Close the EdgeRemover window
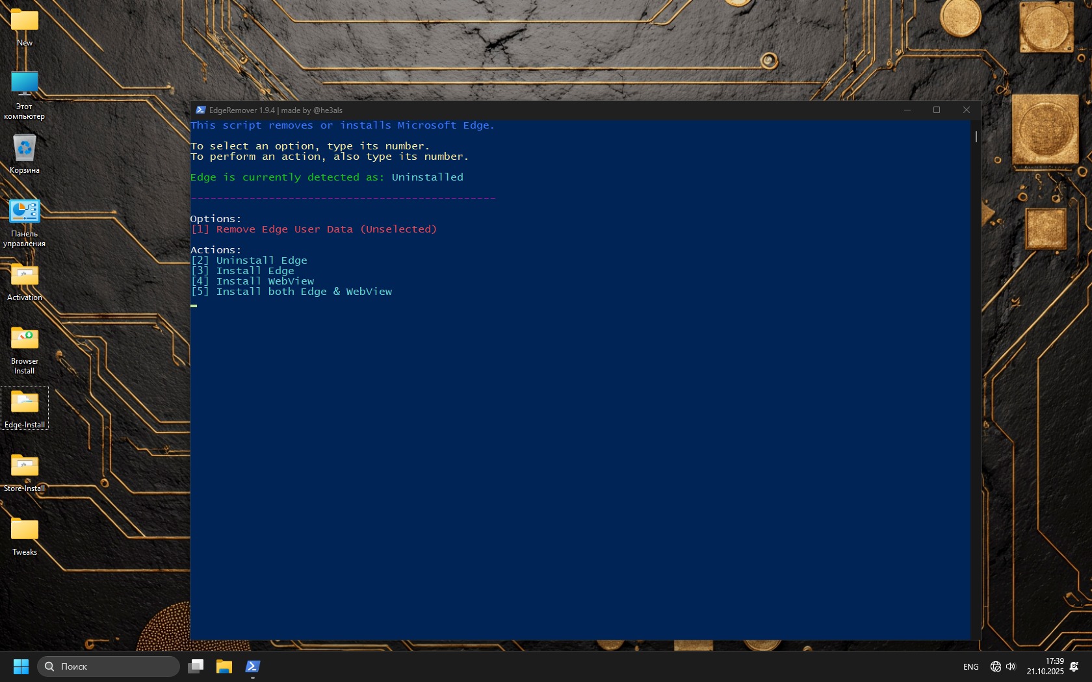Screen dimensions: 1092x682 [x=967, y=110]
